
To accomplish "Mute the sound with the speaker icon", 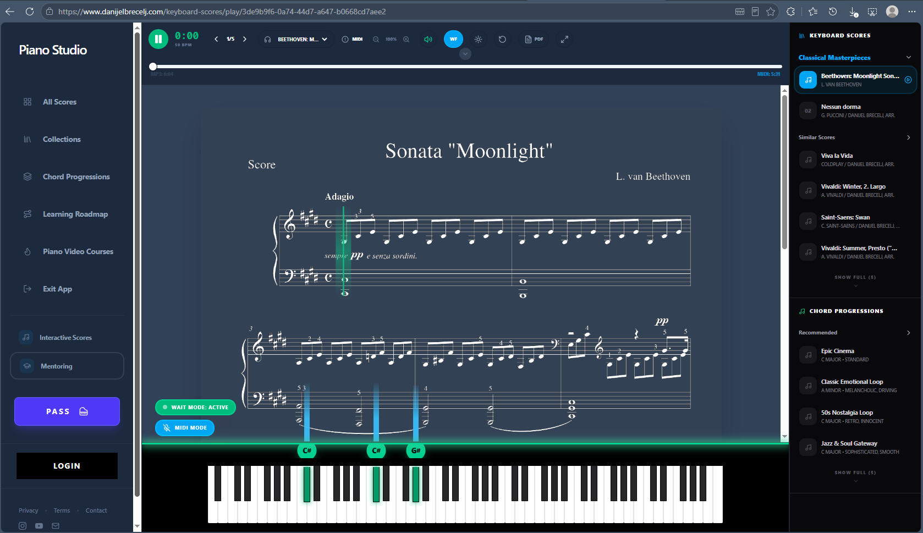I will click(428, 39).
